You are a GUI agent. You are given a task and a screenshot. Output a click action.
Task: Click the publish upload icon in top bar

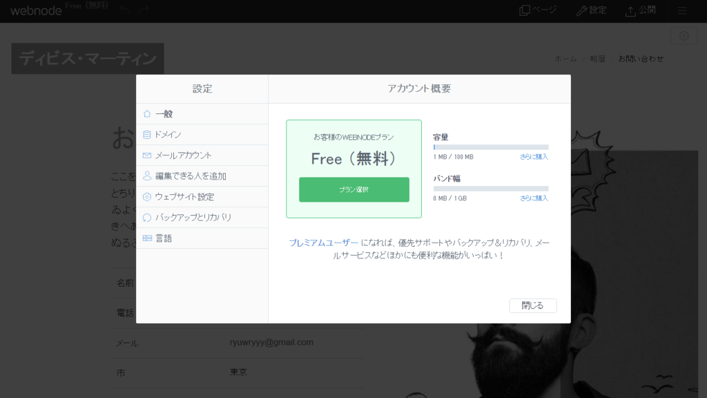pos(630,11)
